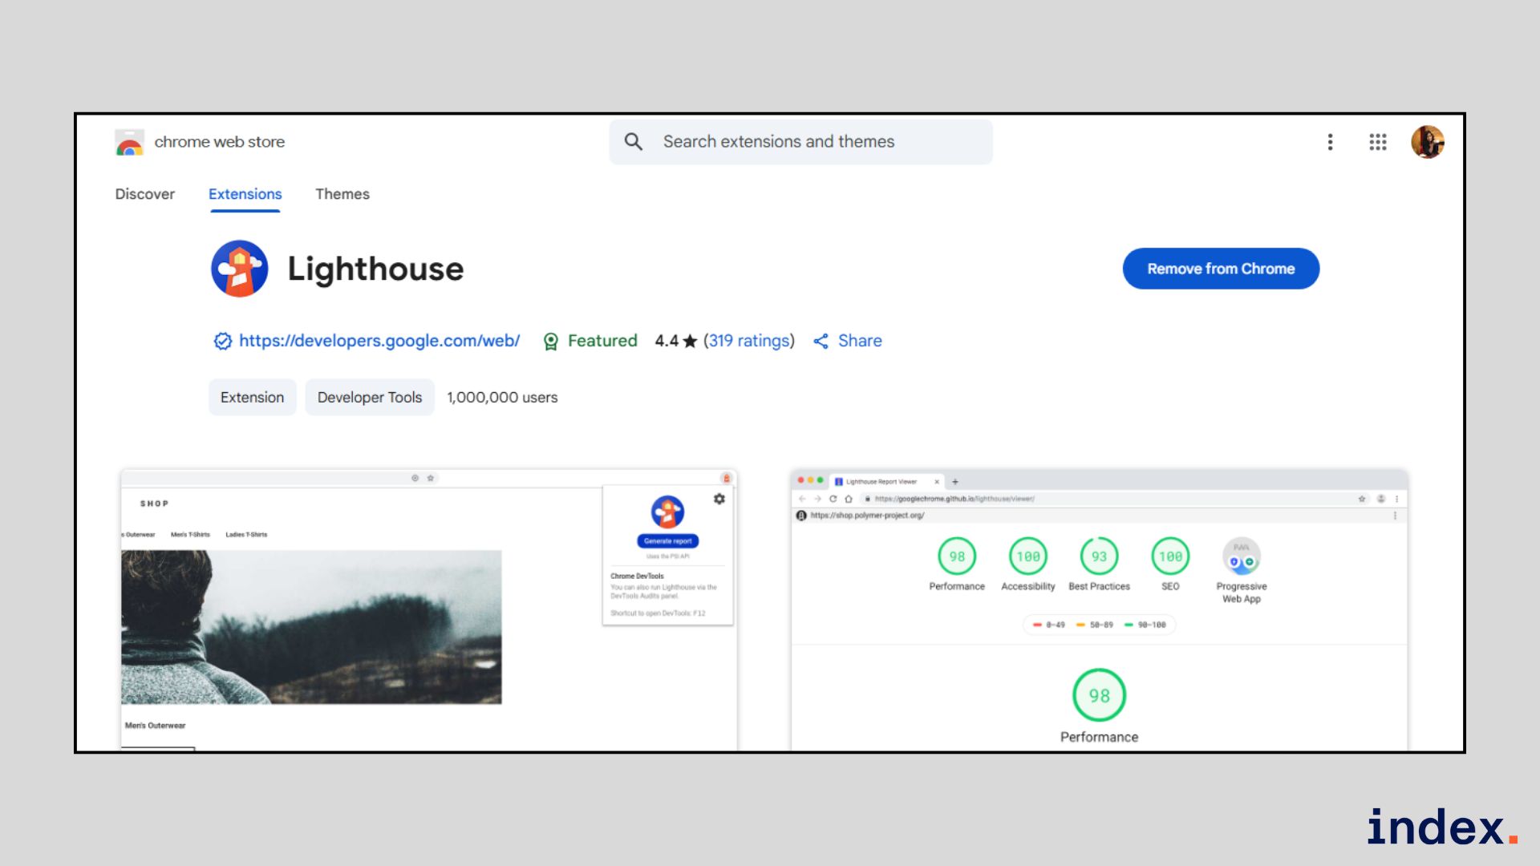Open the Lighthouse report scores screenshot
The image size is (1540, 866).
click(x=1099, y=609)
